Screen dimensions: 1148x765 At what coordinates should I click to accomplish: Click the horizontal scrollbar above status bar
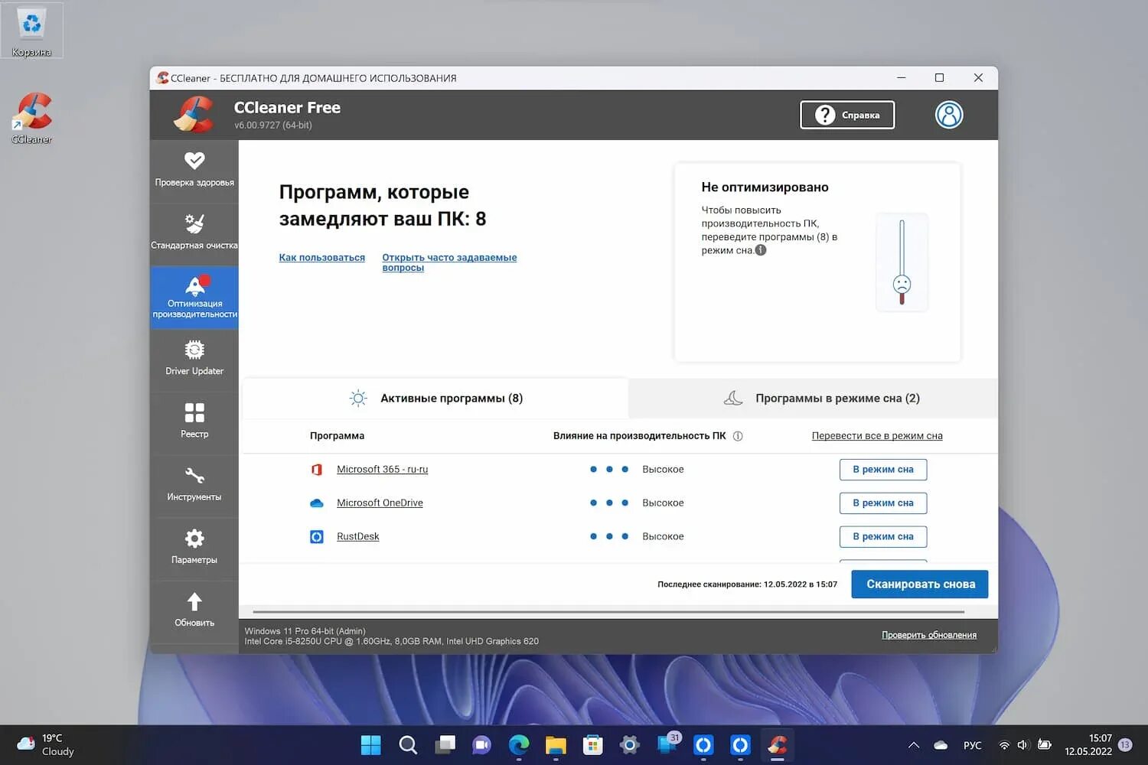pos(608,612)
